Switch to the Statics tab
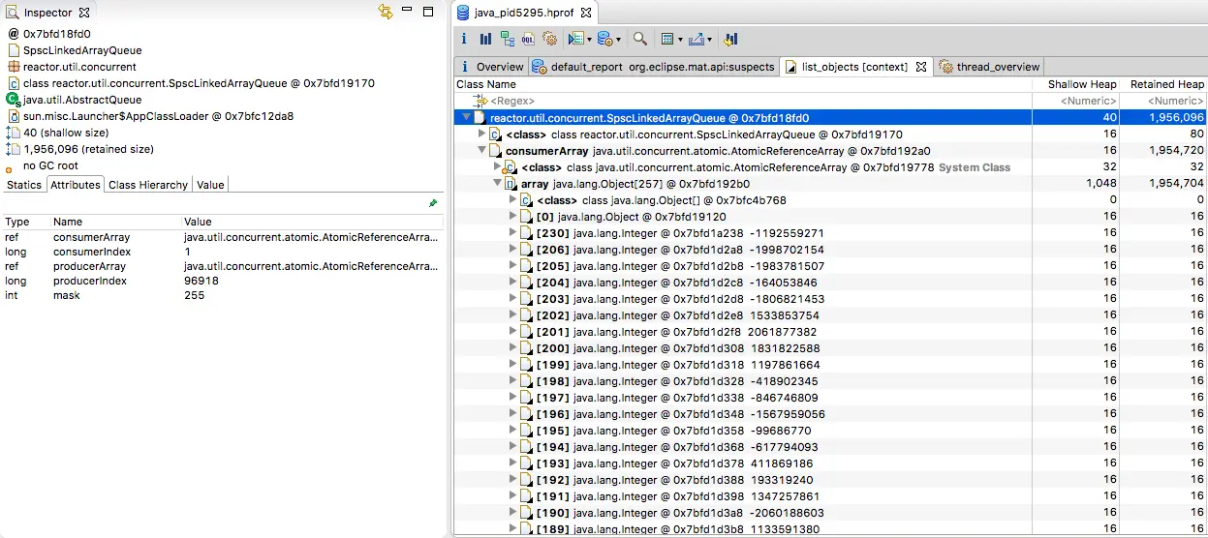Viewport: 1208px width, 538px height. tap(24, 185)
